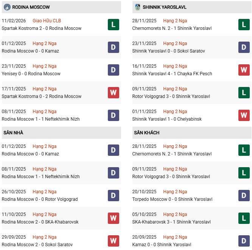
Task: Open match Kamaz 0 - 0 Shinnik Yaroslavl
Action: click(162, 245)
